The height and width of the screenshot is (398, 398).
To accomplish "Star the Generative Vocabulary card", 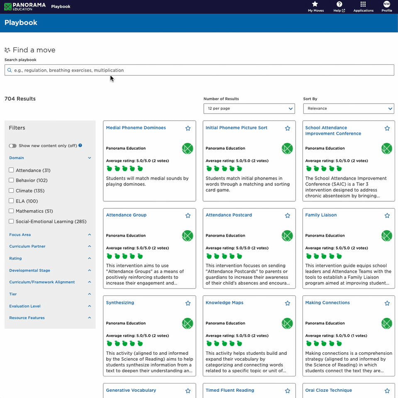I will point(188,391).
